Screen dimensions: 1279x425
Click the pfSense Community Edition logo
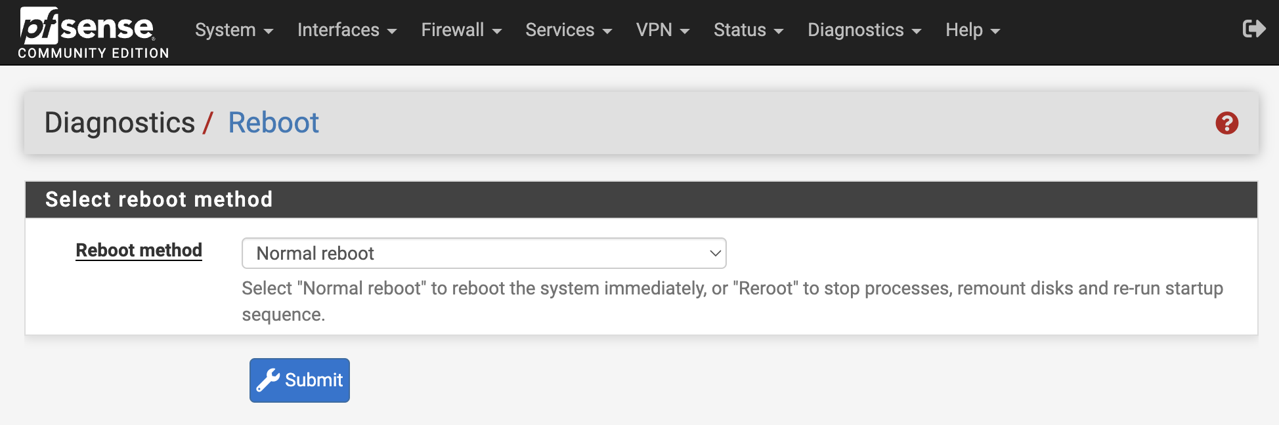(x=93, y=33)
